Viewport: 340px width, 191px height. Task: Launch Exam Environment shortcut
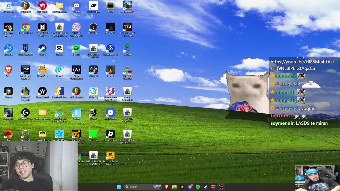[x=76, y=73]
